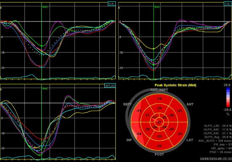Click the 2-K view label box

coord(227,4)
